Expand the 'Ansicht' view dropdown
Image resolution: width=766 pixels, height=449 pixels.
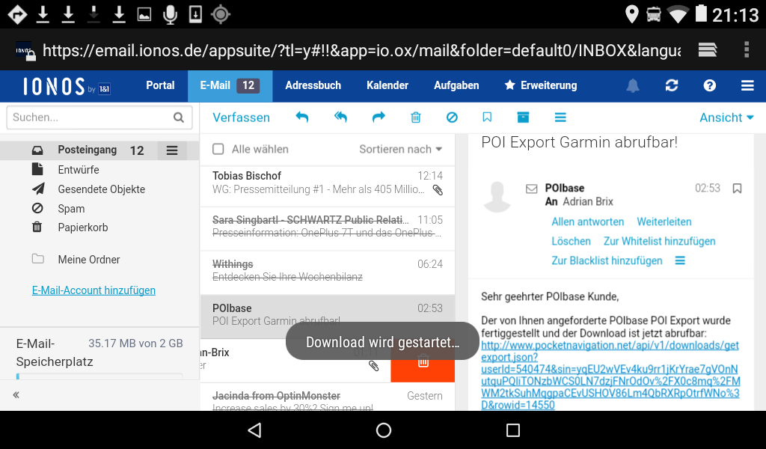(x=726, y=117)
